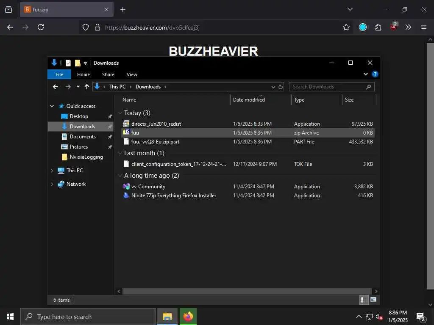
Task: Select Pictures in navigation pane
Action: coord(78,147)
